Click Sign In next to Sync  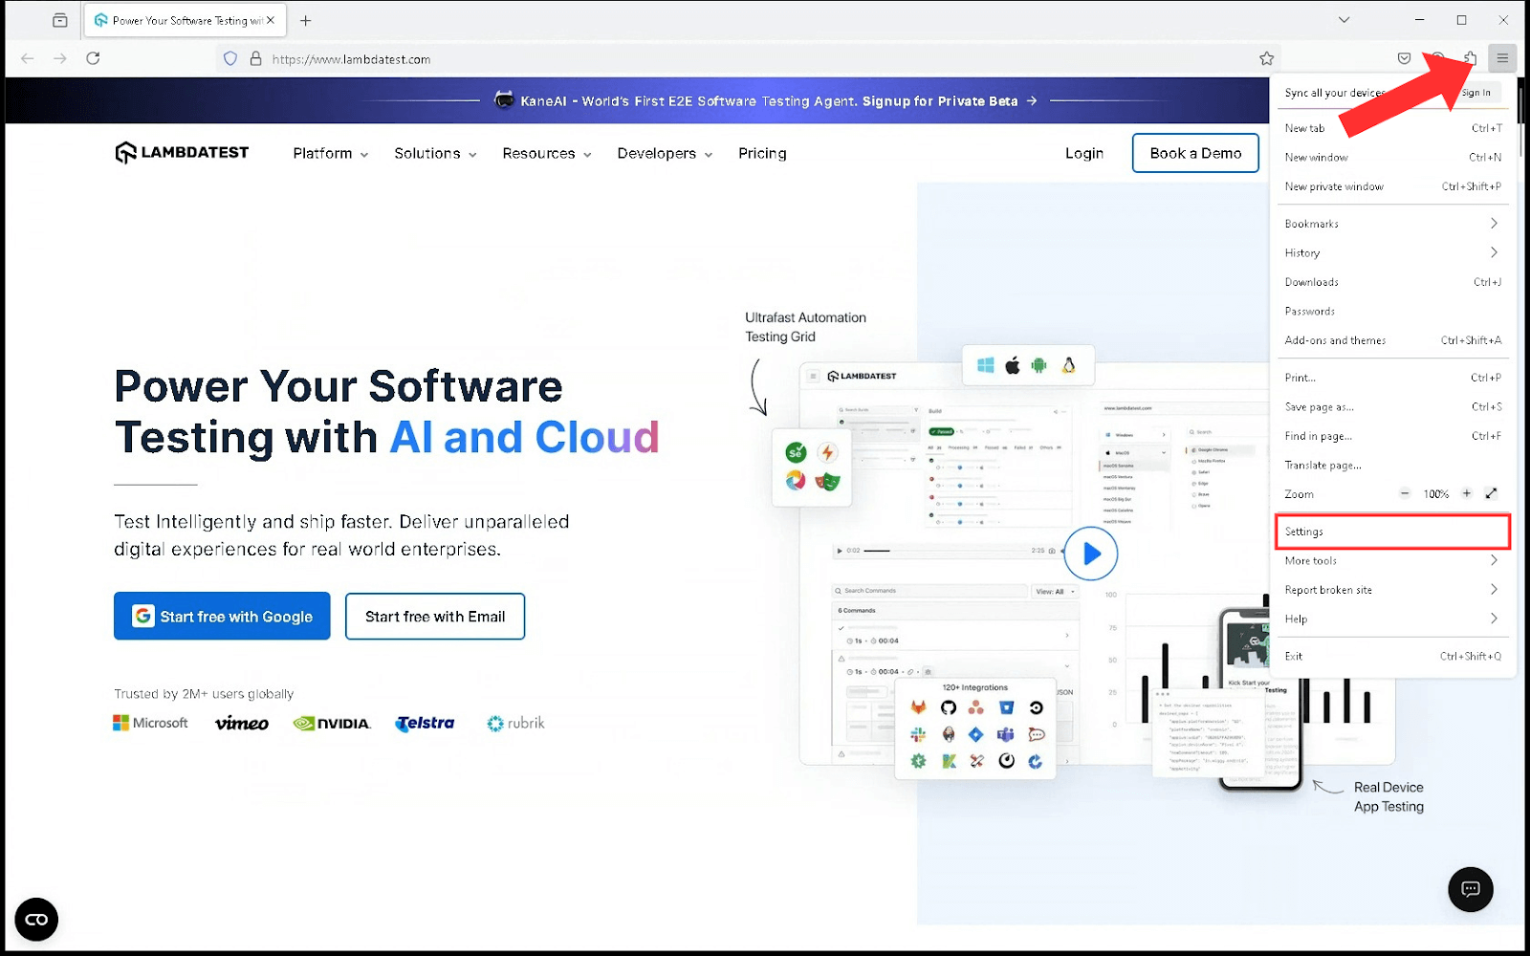pos(1476,93)
